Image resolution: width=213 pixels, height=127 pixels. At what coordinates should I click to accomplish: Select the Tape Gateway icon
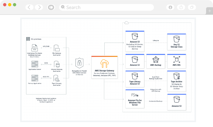tap(57, 78)
